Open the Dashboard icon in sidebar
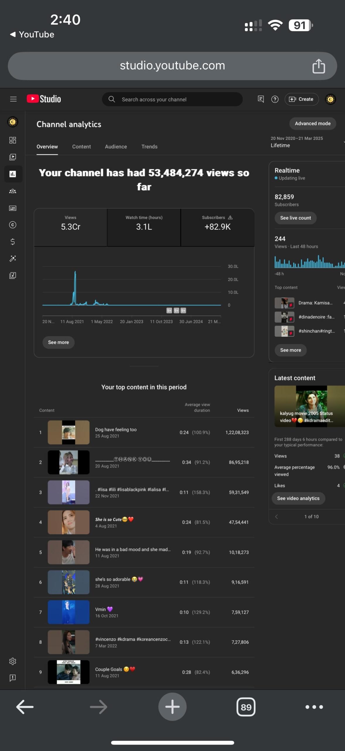 pos(13,140)
